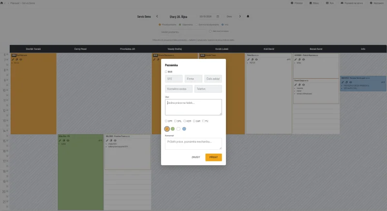
Task: Check the GAR checkbox in the dialog
Action: 194,121
